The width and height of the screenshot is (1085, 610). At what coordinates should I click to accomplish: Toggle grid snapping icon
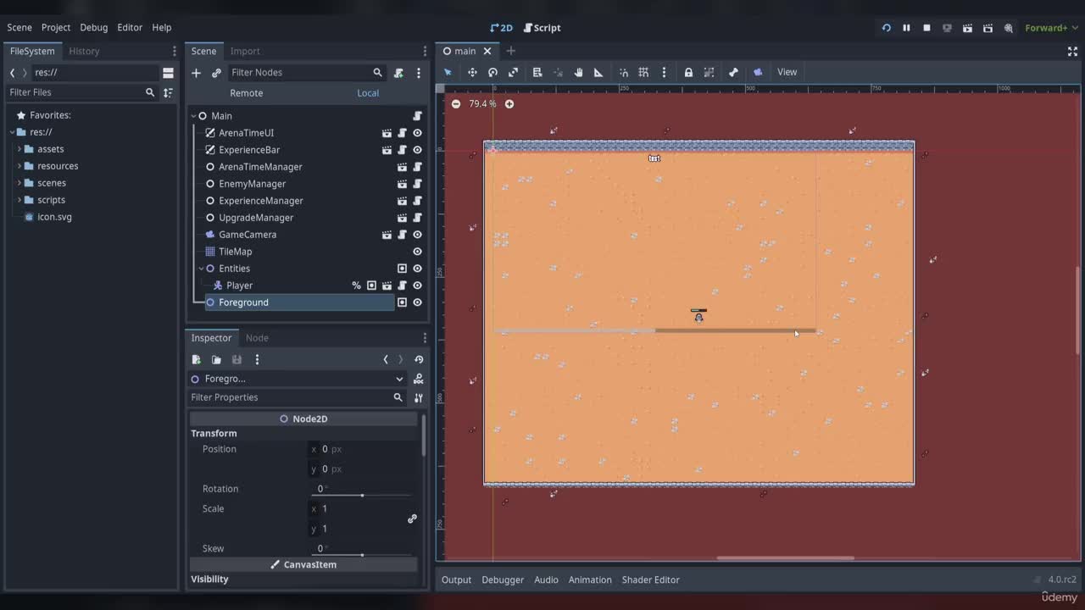coord(643,72)
